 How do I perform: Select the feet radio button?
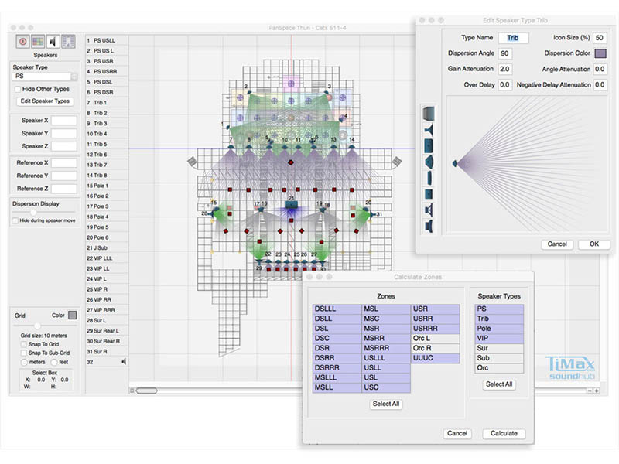53,362
